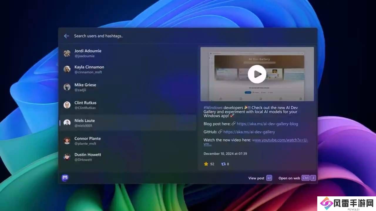Click the Mastodon logo icon

(65, 178)
